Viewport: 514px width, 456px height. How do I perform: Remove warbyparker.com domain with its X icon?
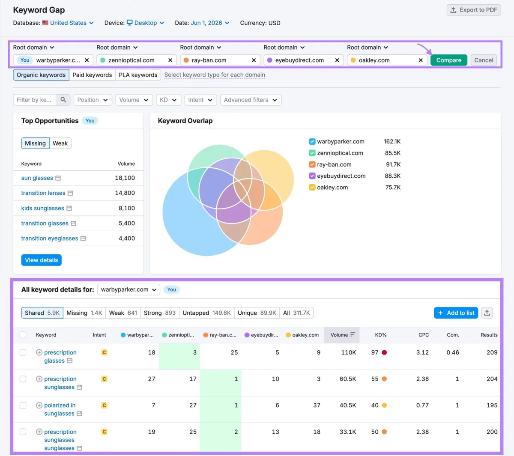pos(87,60)
